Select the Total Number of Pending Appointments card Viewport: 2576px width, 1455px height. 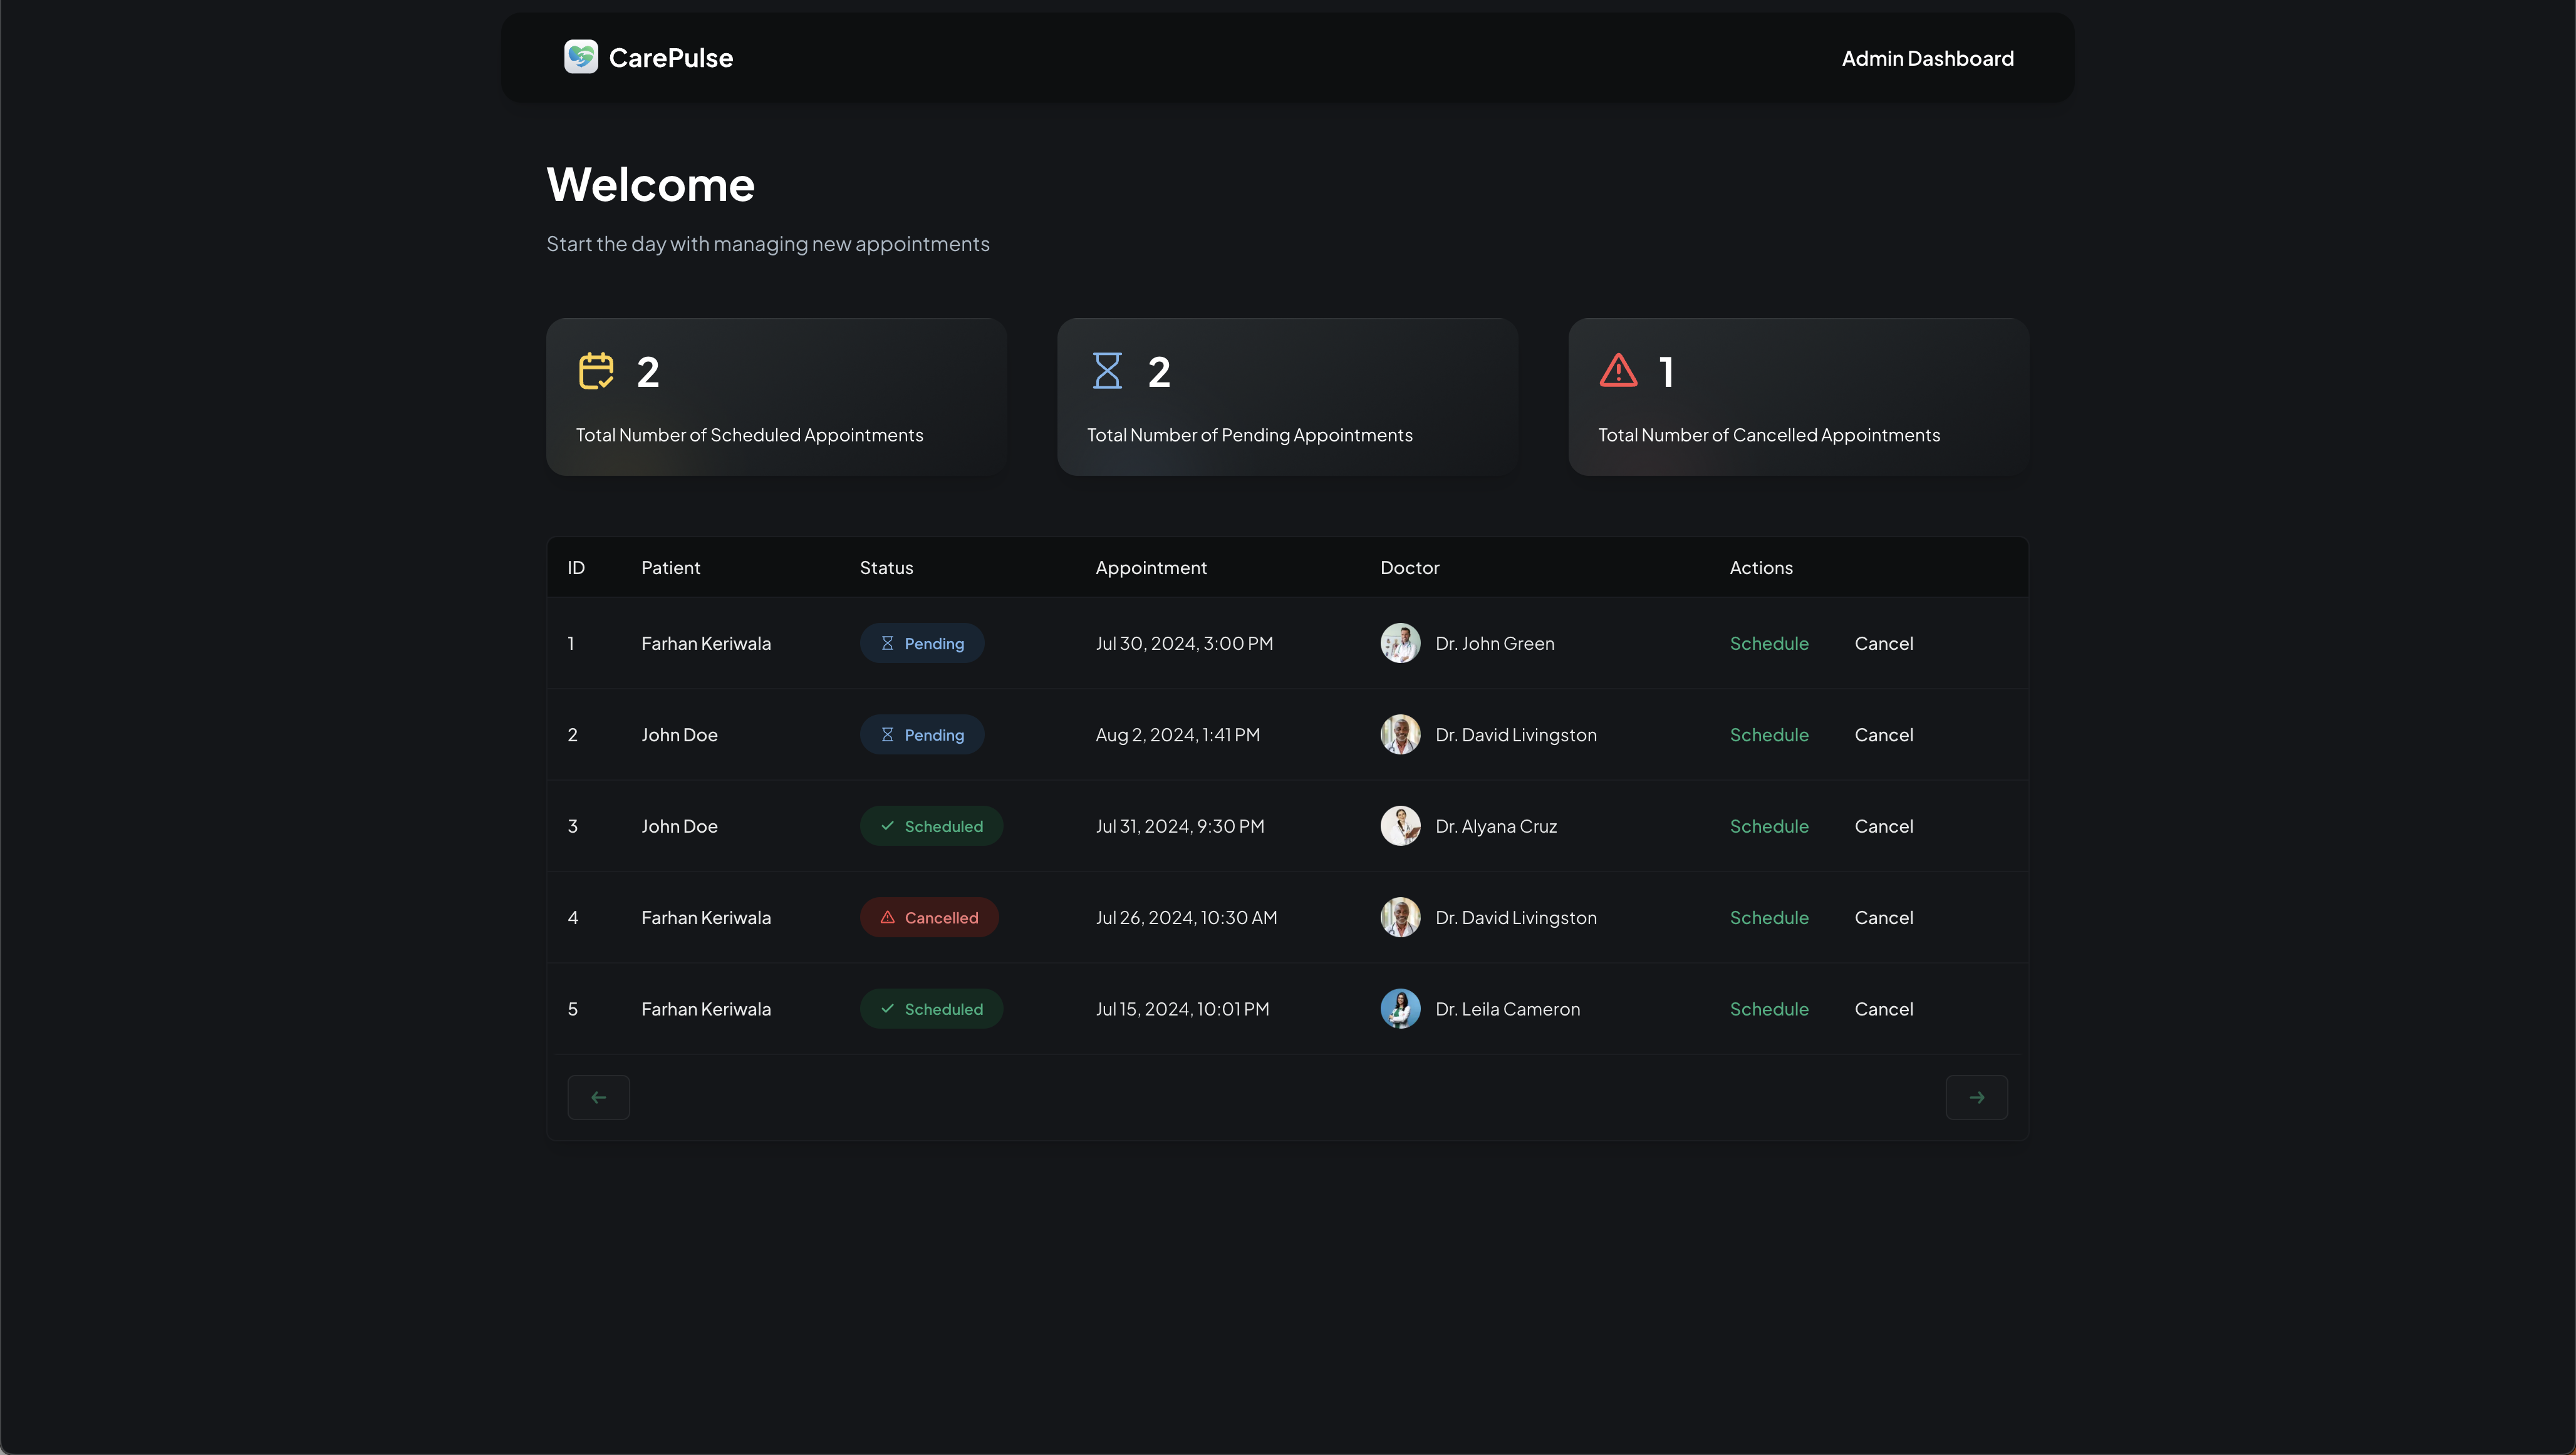coord(1287,397)
